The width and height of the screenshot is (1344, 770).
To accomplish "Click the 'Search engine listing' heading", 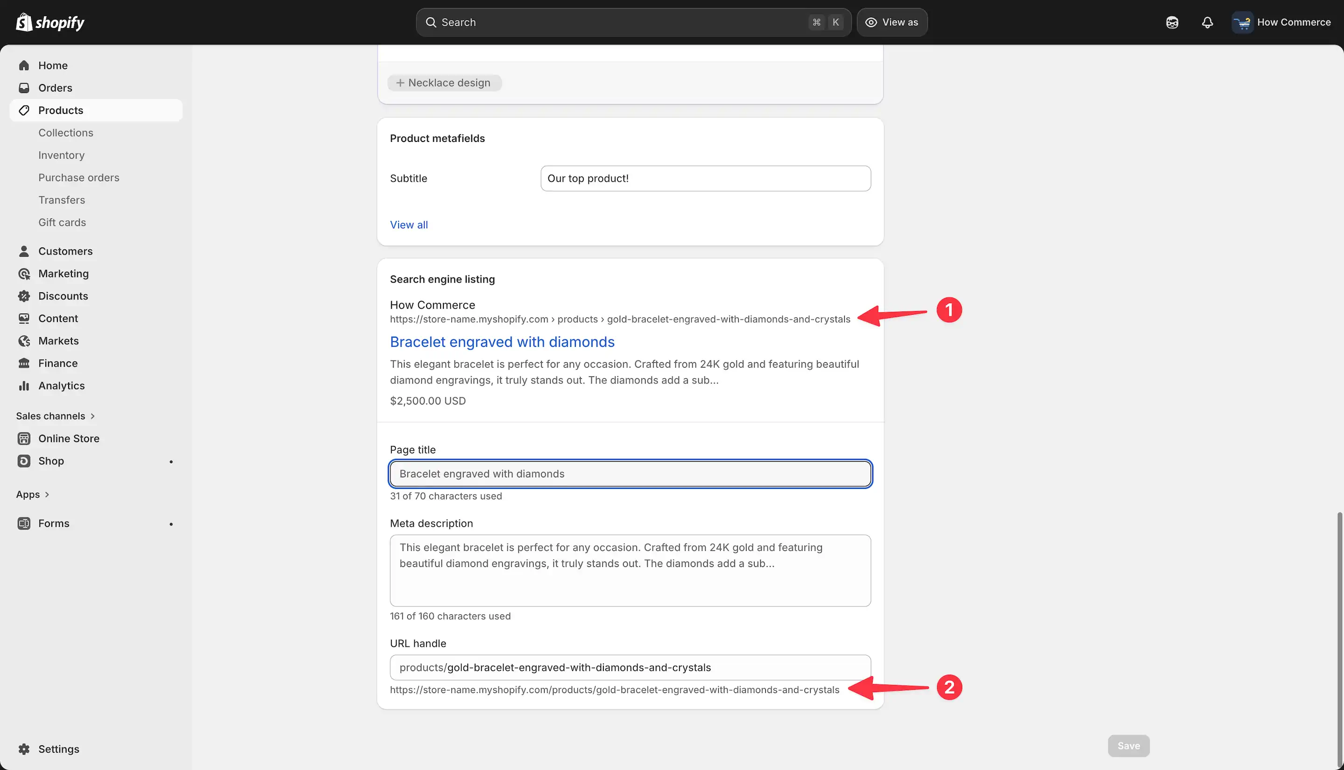I will [x=442, y=279].
